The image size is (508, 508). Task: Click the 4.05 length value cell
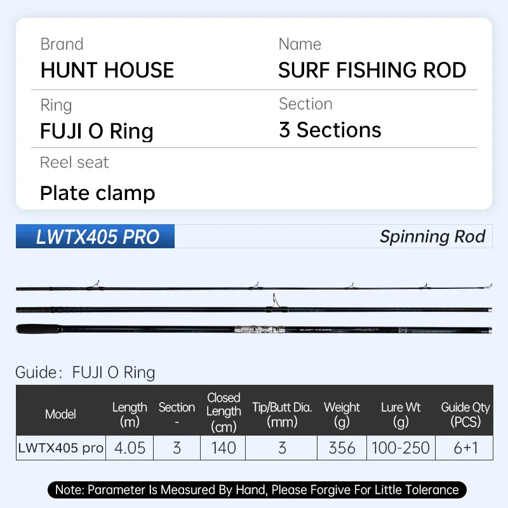[130, 448]
